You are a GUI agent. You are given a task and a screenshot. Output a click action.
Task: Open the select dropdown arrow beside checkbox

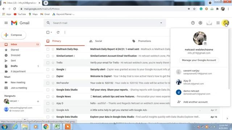click(51, 32)
